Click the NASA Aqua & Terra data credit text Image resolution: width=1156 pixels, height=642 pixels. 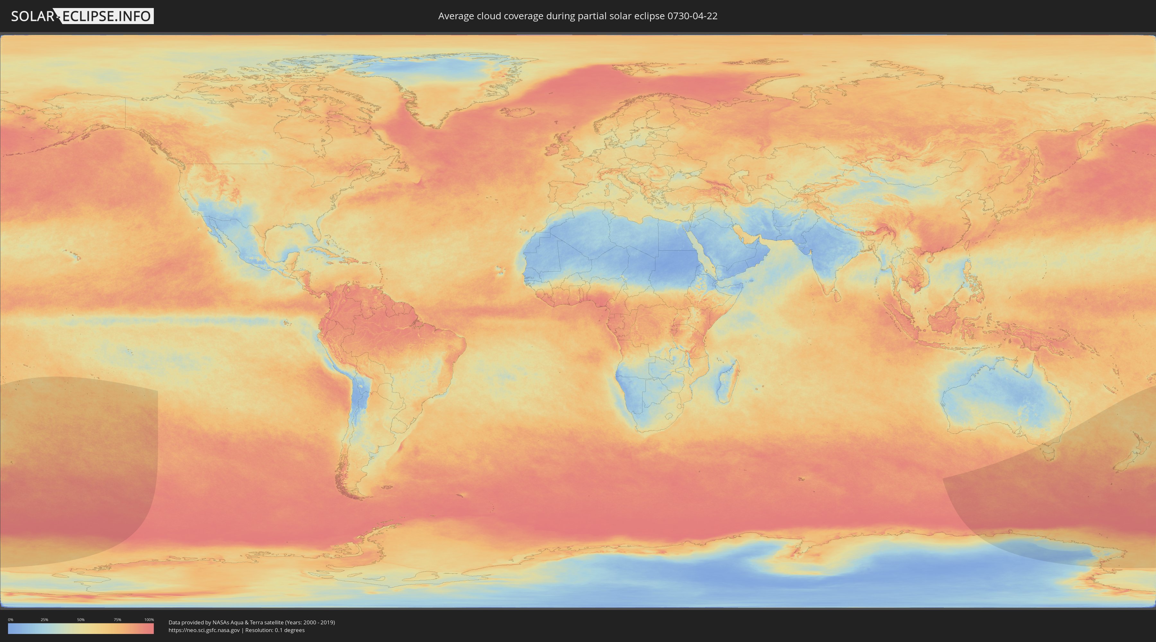click(x=252, y=622)
